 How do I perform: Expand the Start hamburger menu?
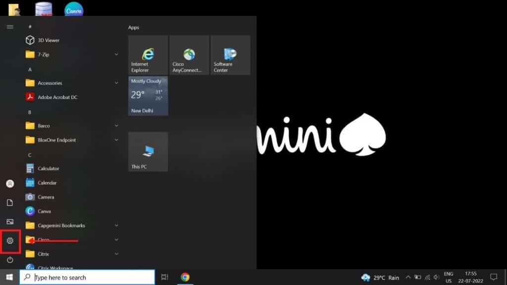(x=10, y=27)
